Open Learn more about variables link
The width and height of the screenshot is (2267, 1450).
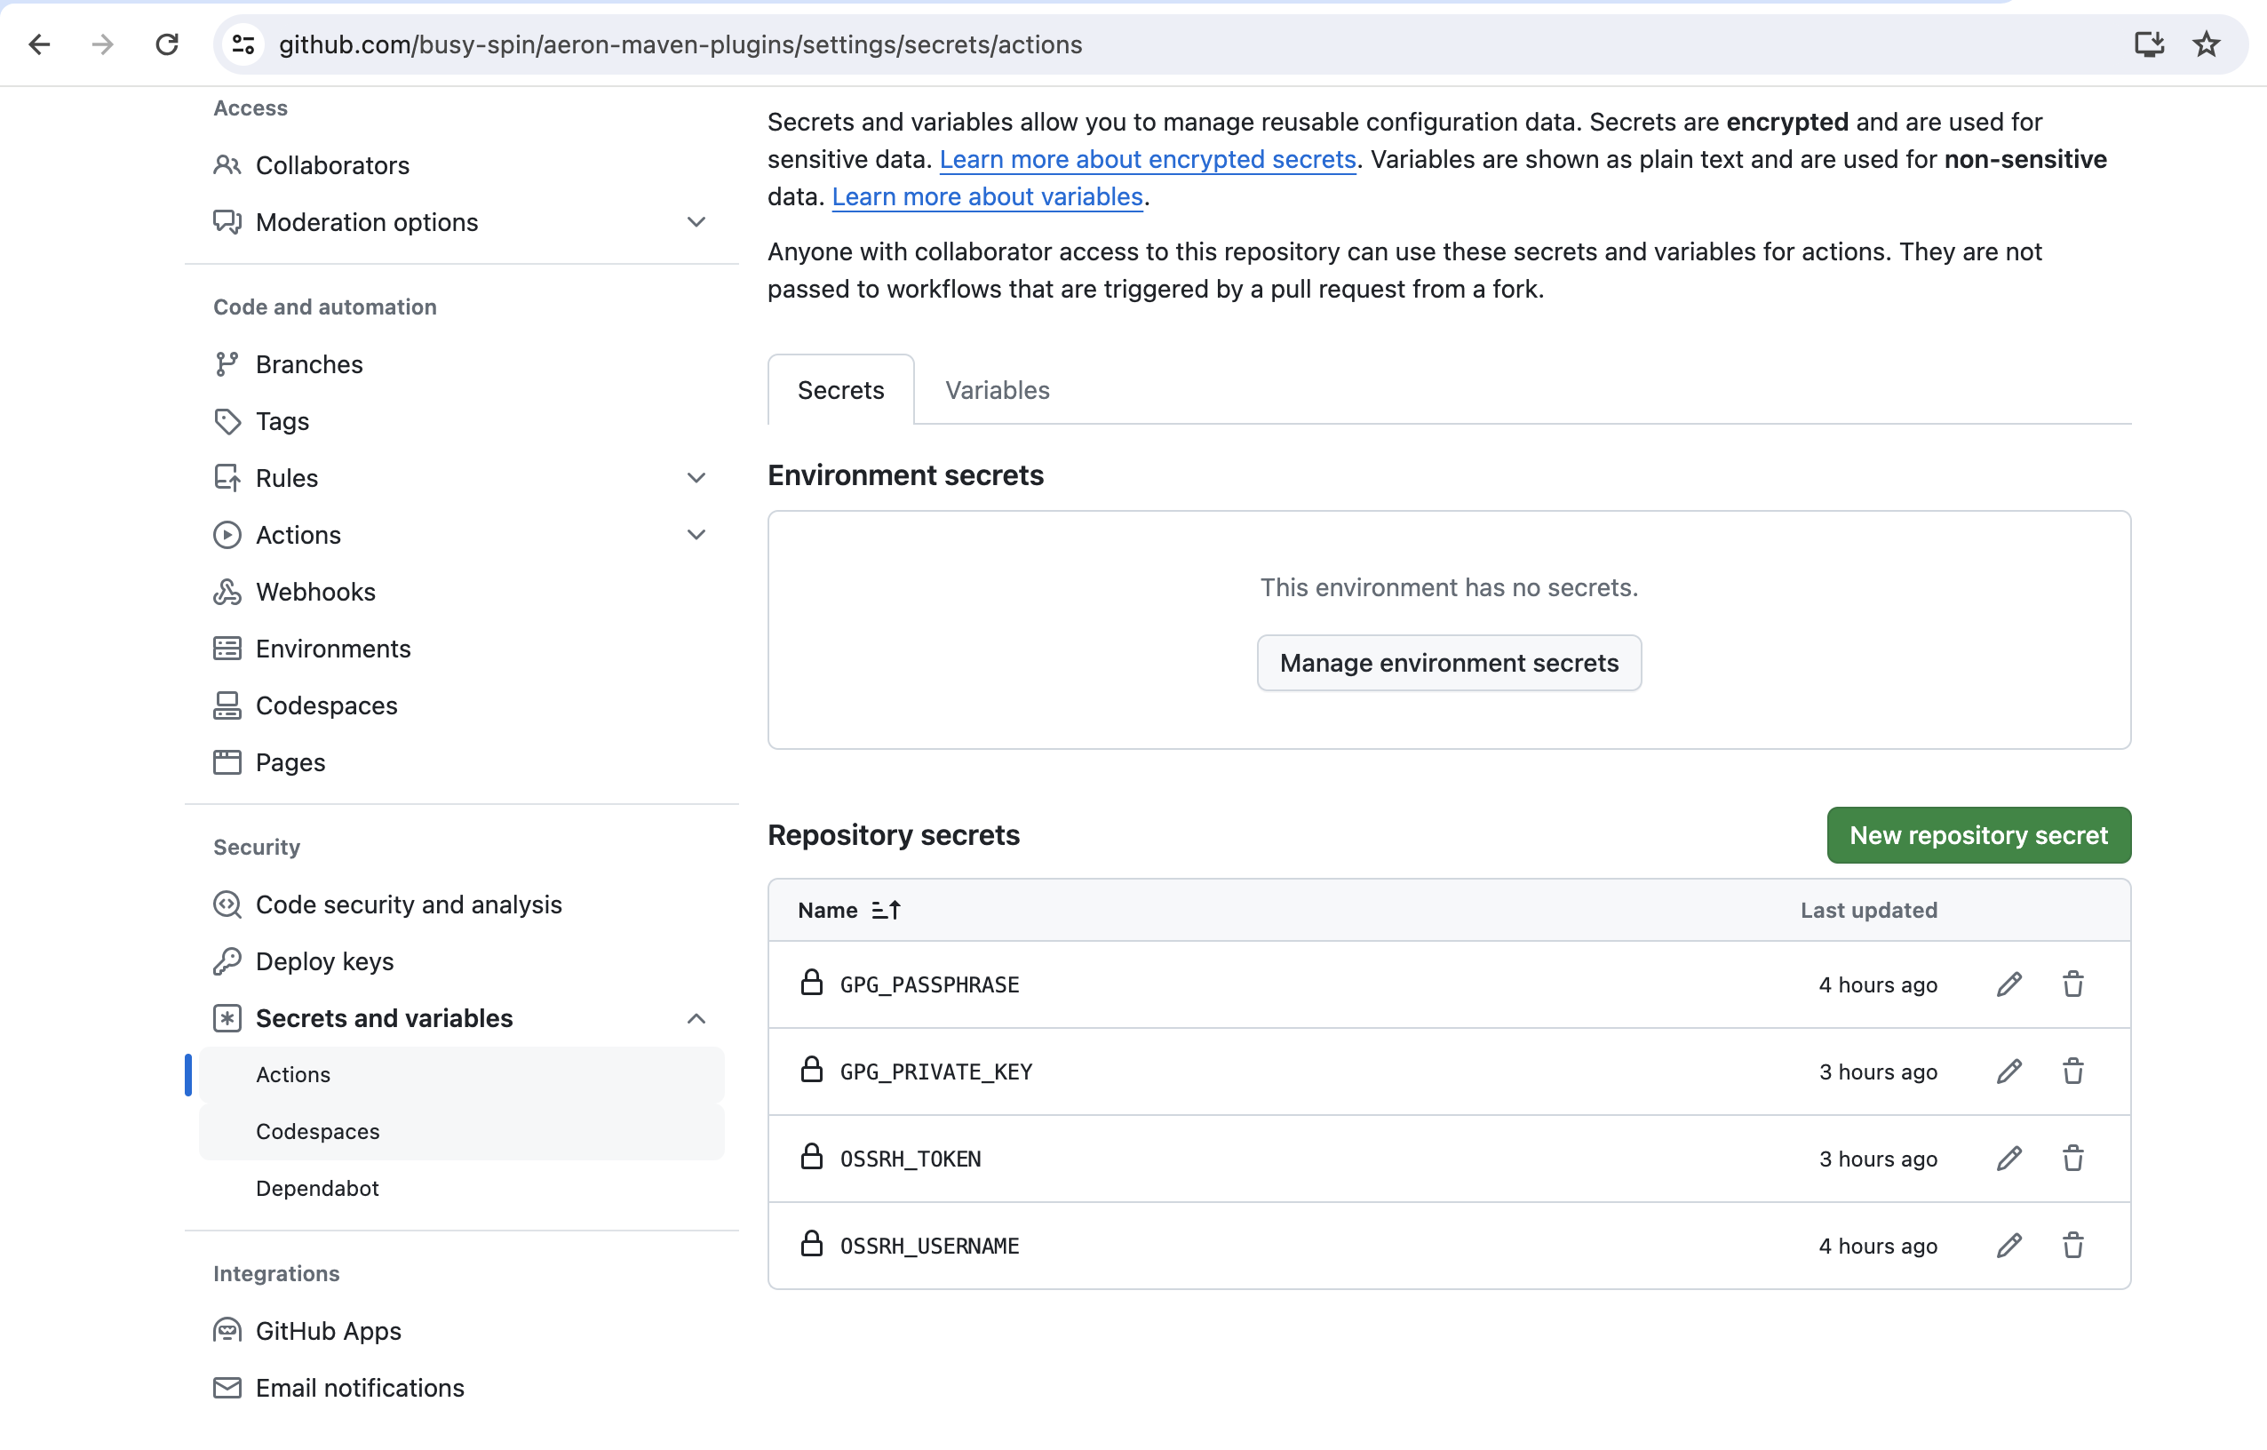(988, 196)
